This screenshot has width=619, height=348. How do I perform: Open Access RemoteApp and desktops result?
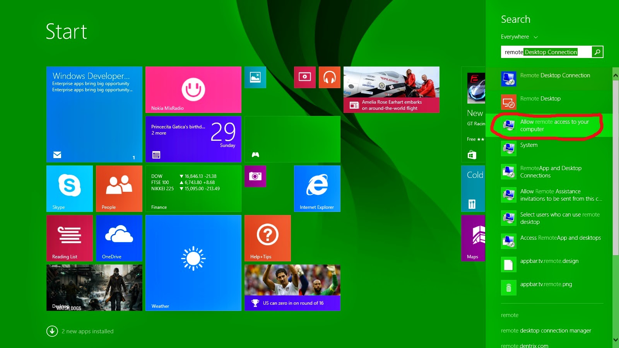pos(549,241)
